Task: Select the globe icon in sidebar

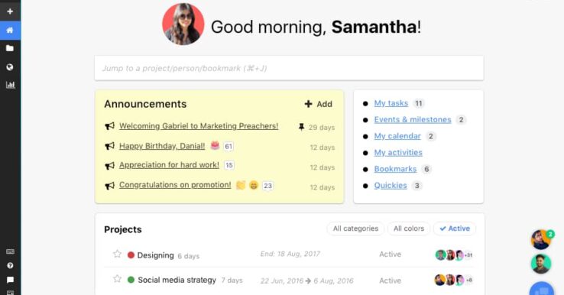Action: (10, 67)
